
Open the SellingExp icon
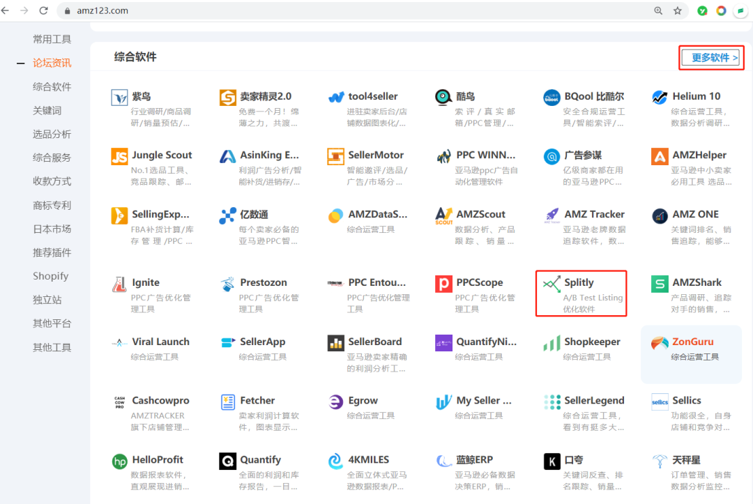[x=119, y=215]
